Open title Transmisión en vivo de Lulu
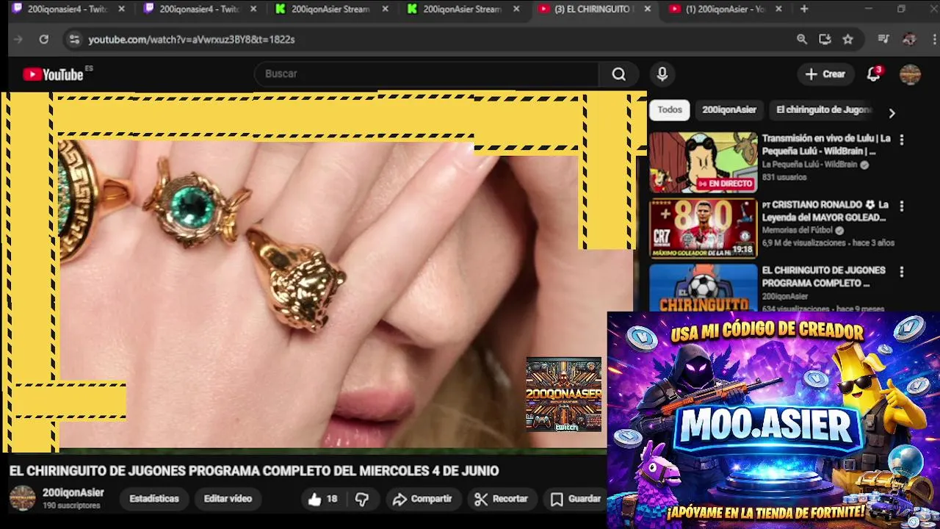 click(826, 145)
